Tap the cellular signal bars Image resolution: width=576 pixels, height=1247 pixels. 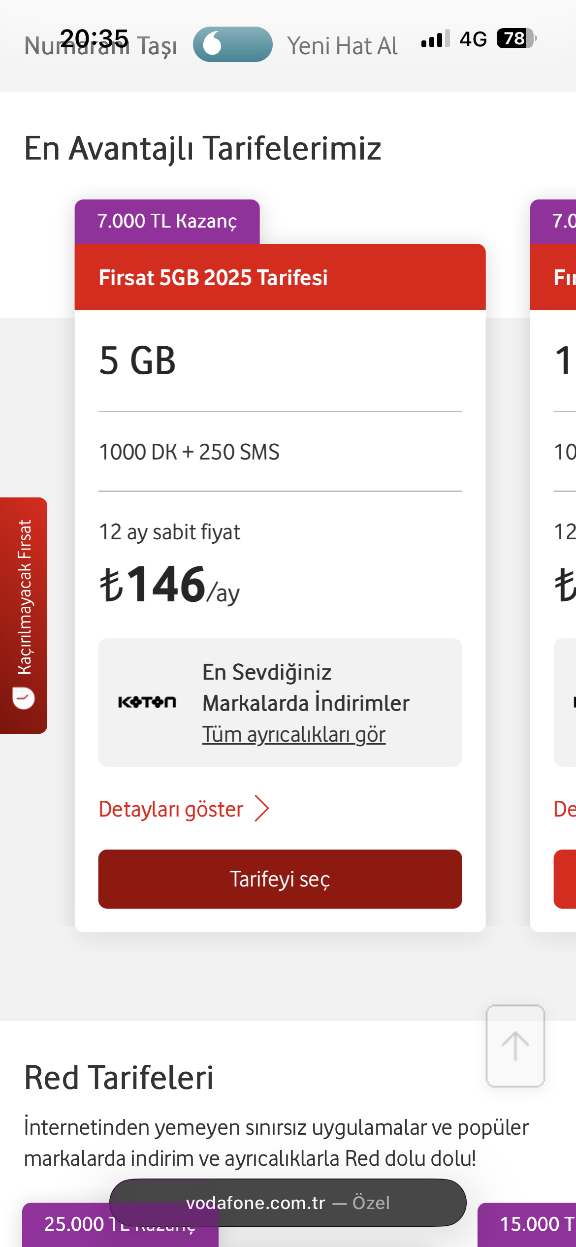click(435, 39)
